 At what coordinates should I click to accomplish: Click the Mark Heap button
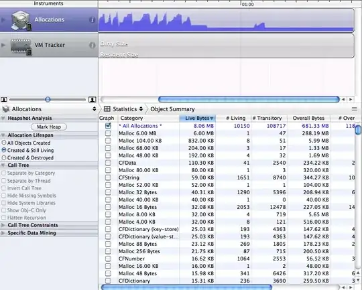[x=49, y=127]
